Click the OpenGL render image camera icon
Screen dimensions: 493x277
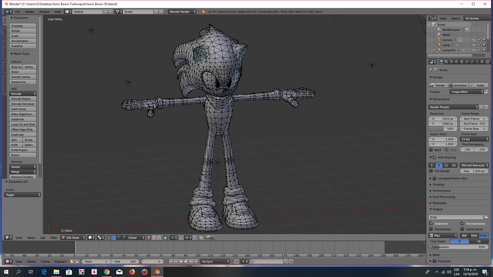click(207, 238)
